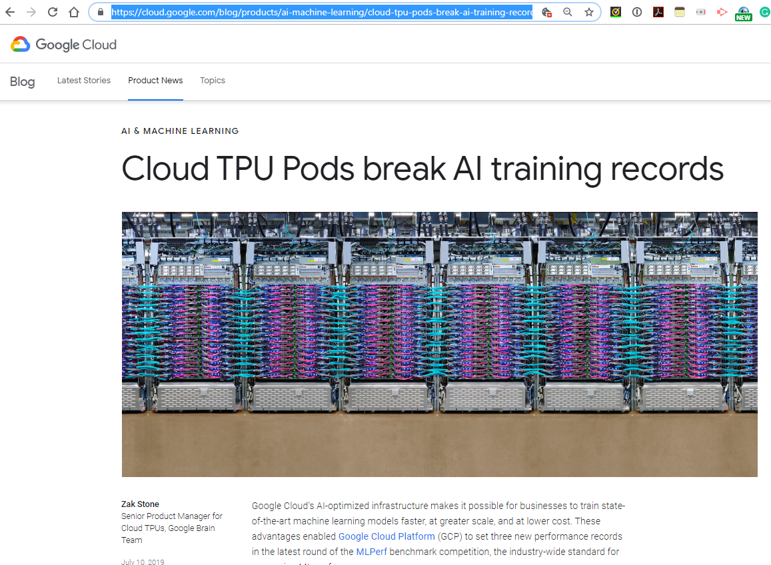Click the July 10, 2019 publish date
The height and width of the screenshot is (565, 771).
143,562
